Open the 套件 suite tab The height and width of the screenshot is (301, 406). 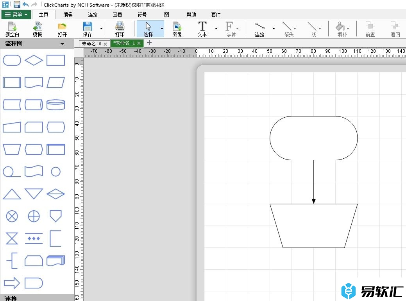216,14
